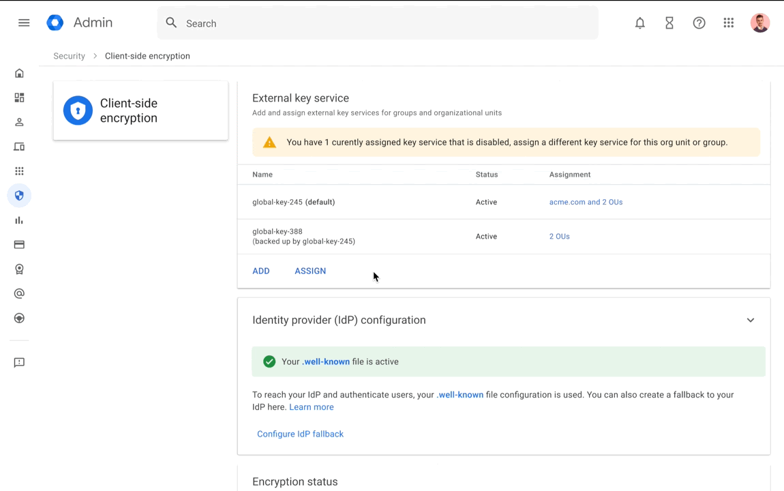Send feedback via the sidebar icon
Viewport: 784px width, 491px height.
[x=19, y=362]
